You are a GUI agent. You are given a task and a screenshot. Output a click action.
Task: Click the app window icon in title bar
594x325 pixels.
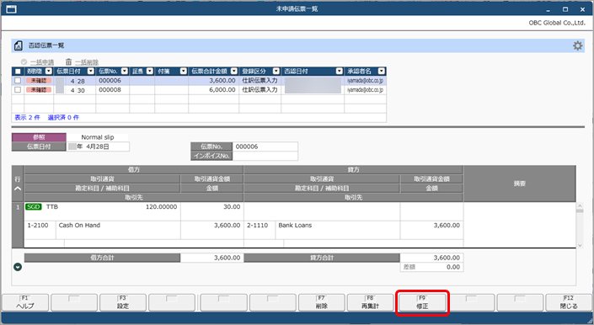(11, 8)
